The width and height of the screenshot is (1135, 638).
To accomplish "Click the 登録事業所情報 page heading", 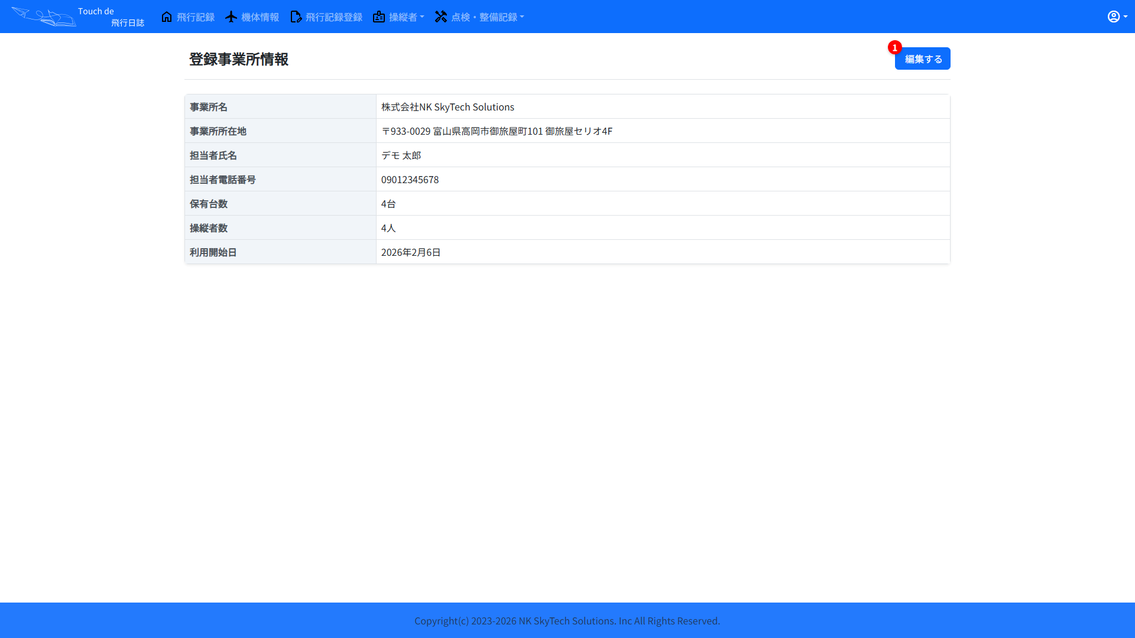I will coord(238,59).
